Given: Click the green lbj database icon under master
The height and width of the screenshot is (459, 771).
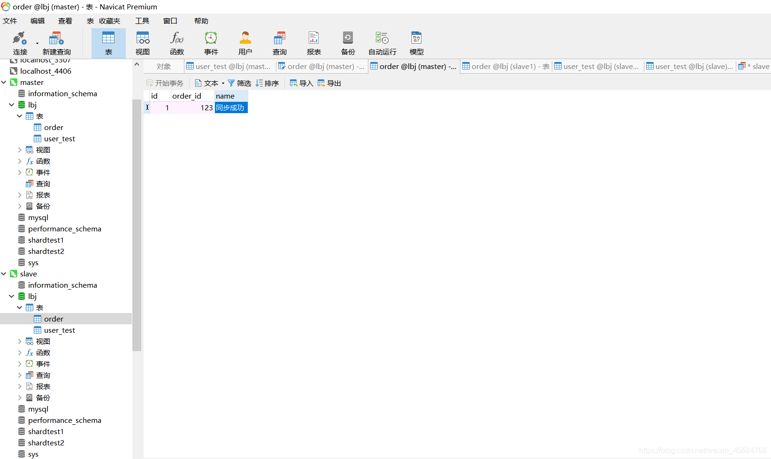Looking at the screenshot, I should [22, 105].
